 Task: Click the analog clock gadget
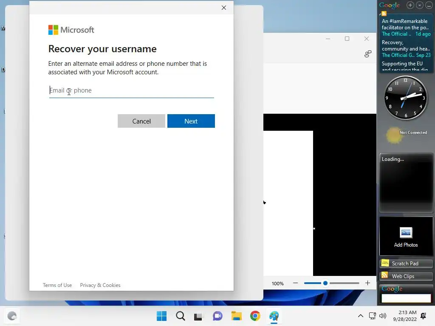(x=405, y=98)
